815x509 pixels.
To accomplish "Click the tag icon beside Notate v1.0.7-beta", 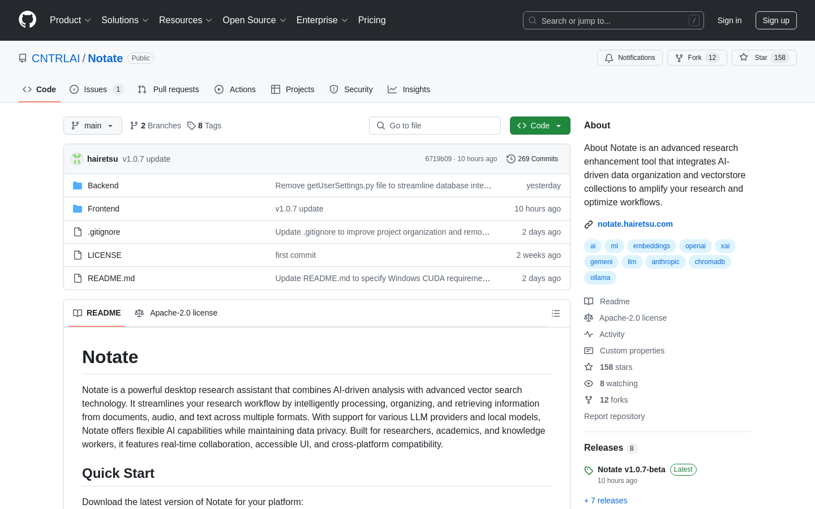I will [589, 471].
